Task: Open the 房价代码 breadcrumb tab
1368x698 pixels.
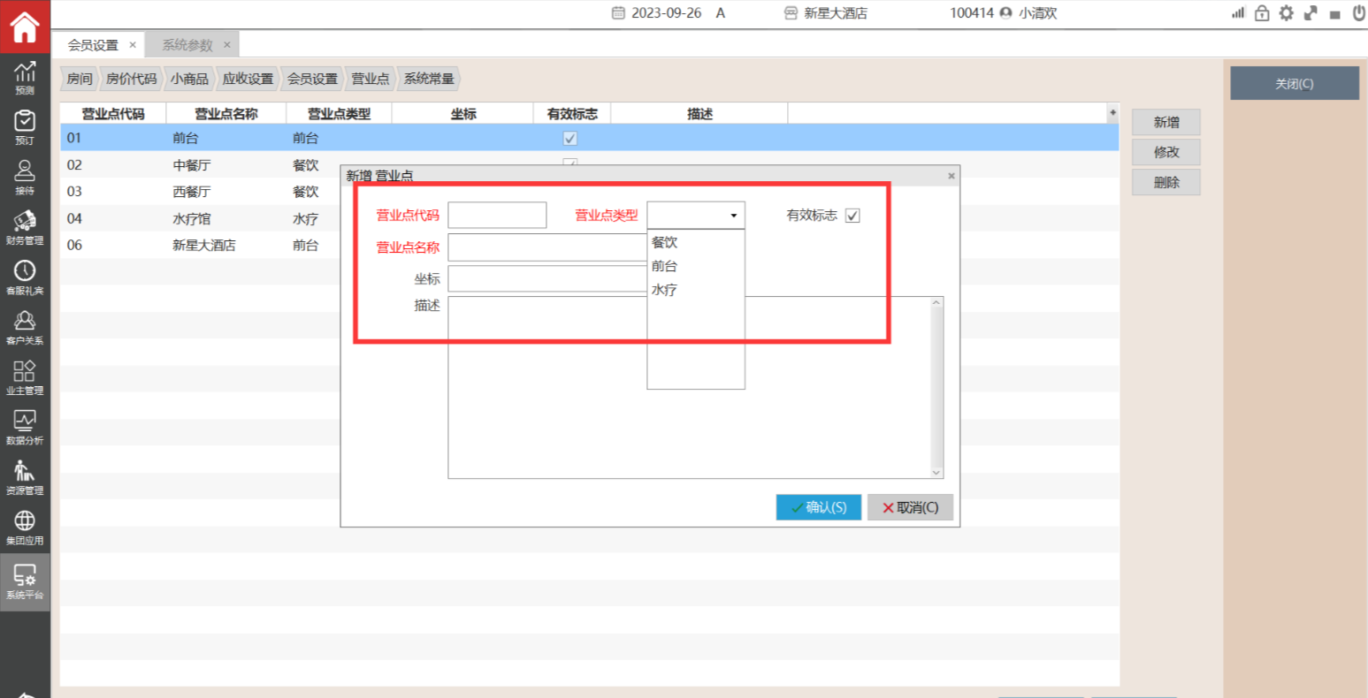Action: [131, 79]
